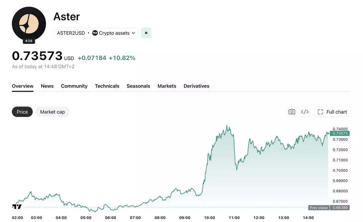Viewport: 363px width, 222px height.
Task: Switch to the News tab
Action: [x=47, y=86]
